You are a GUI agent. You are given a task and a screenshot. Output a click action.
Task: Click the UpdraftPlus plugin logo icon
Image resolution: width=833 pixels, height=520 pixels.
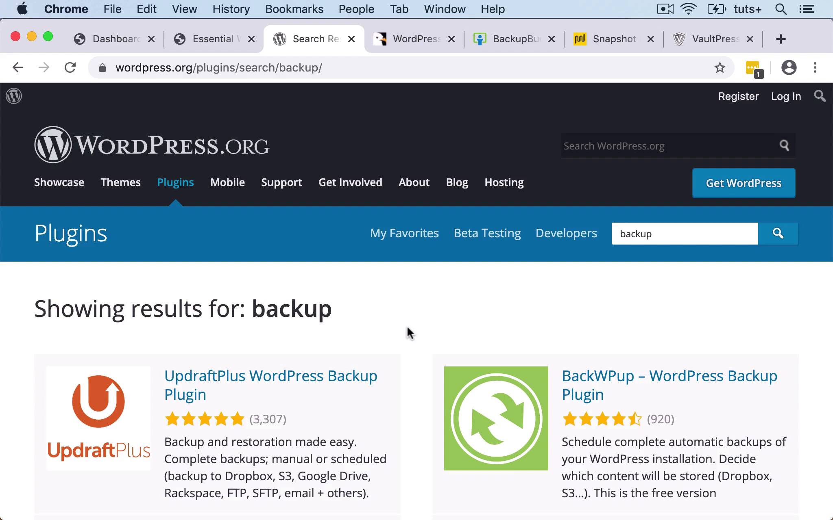click(98, 418)
